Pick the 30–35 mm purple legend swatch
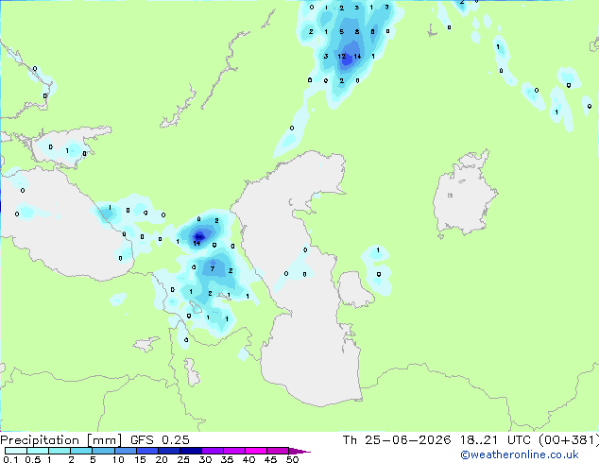 pyautogui.click(x=213, y=451)
